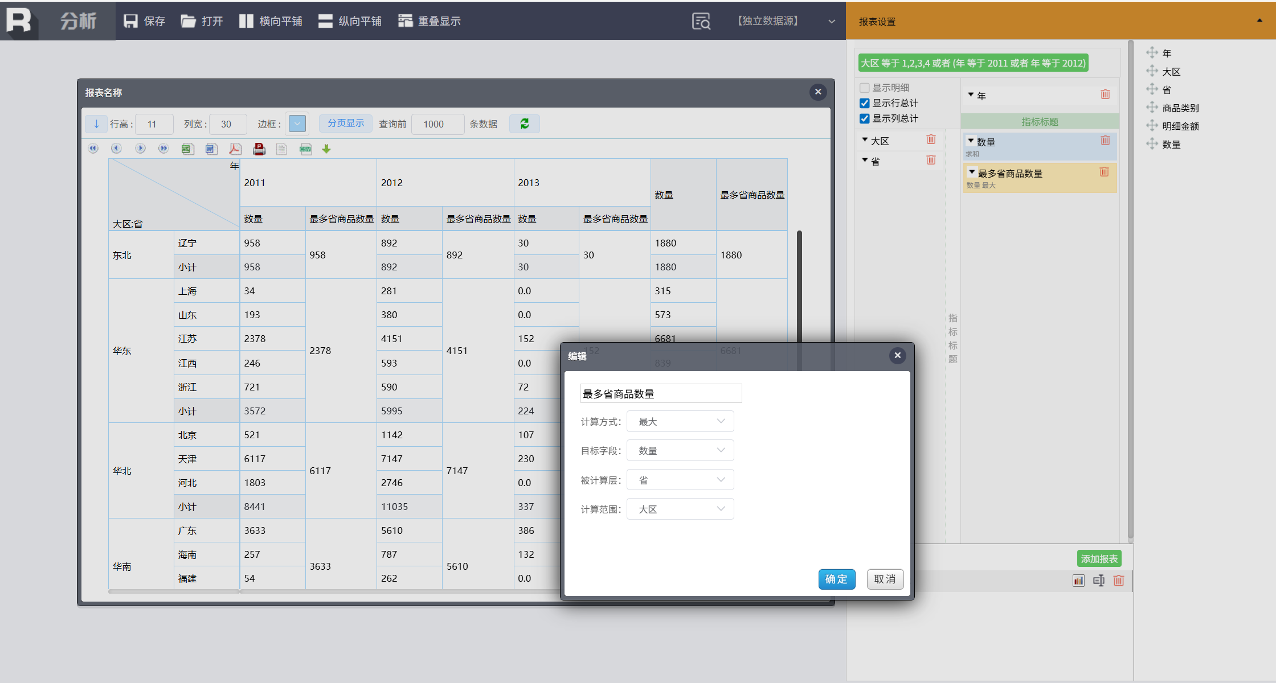Click the chart icon below 添加报表
This screenshot has width=1276, height=683.
pos(1078,581)
